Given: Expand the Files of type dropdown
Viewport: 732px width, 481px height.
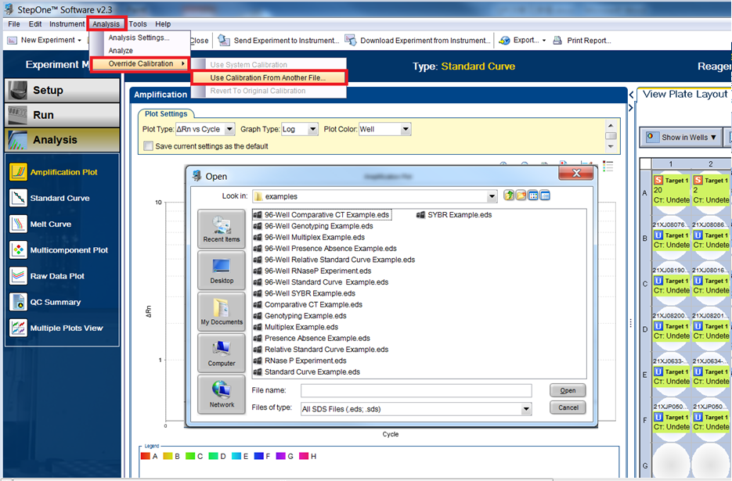Looking at the screenshot, I should tap(526, 409).
